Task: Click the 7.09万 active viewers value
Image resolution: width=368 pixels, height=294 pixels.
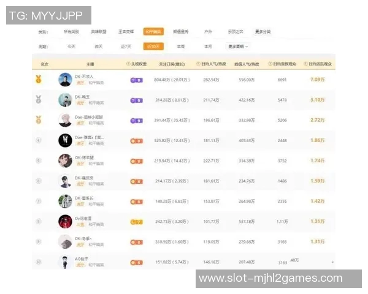Action: click(x=318, y=80)
